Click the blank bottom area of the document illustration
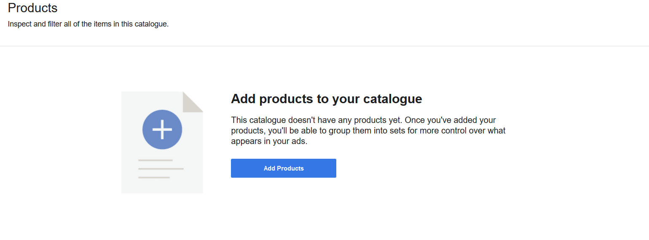Viewport: 649px width, 240px height. coord(162,186)
